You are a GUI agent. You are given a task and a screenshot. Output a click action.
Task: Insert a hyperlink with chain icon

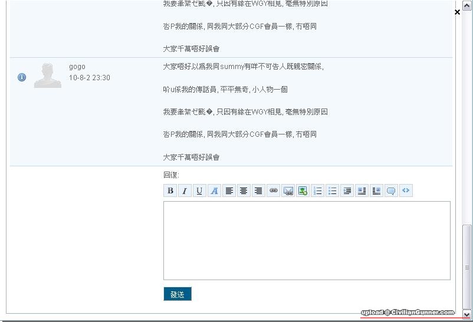click(273, 190)
